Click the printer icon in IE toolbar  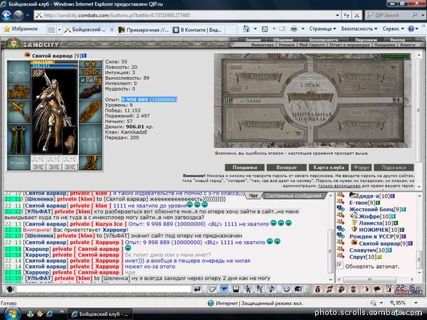[293, 28]
